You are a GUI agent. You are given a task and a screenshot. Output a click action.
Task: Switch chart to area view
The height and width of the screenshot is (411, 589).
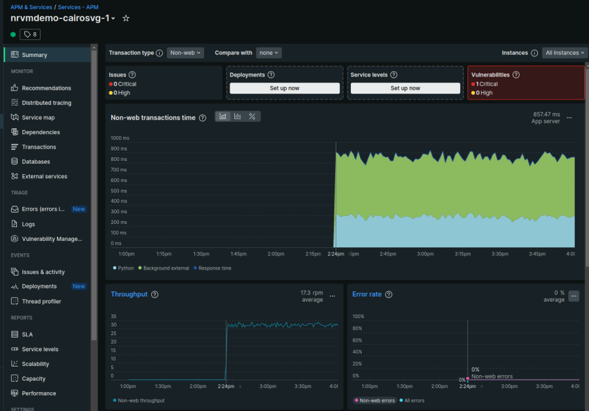tap(223, 116)
